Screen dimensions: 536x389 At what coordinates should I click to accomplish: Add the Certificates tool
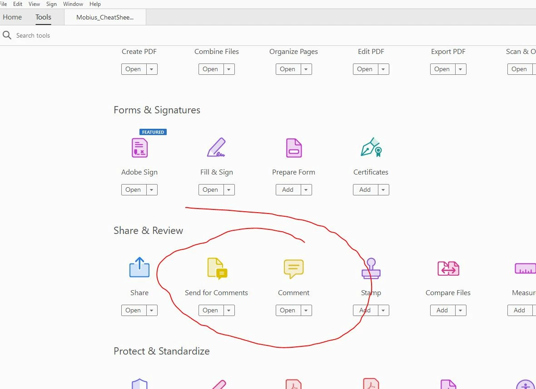click(x=365, y=190)
